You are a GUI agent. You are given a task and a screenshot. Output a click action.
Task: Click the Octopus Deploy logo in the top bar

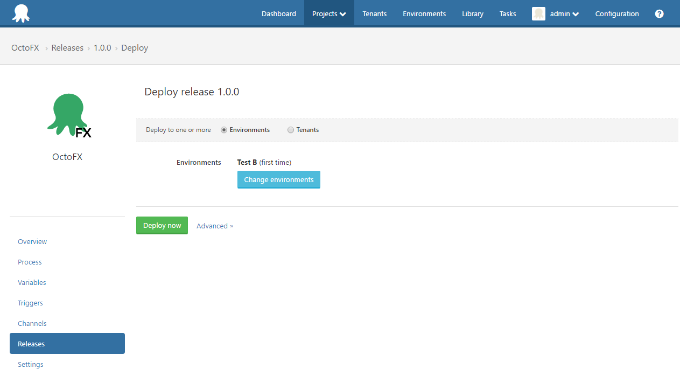tap(20, 12)
